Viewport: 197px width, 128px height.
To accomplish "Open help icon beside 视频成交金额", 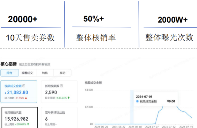I will (24, 86).
